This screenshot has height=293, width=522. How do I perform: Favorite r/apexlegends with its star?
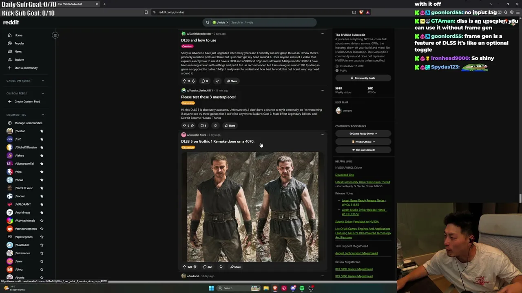click(42, 237)
